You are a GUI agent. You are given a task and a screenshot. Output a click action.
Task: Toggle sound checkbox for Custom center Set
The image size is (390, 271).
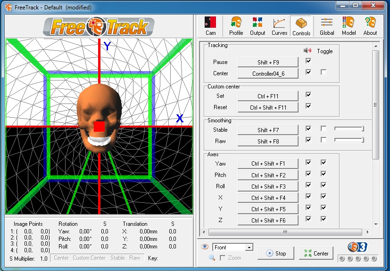point(308,95)
